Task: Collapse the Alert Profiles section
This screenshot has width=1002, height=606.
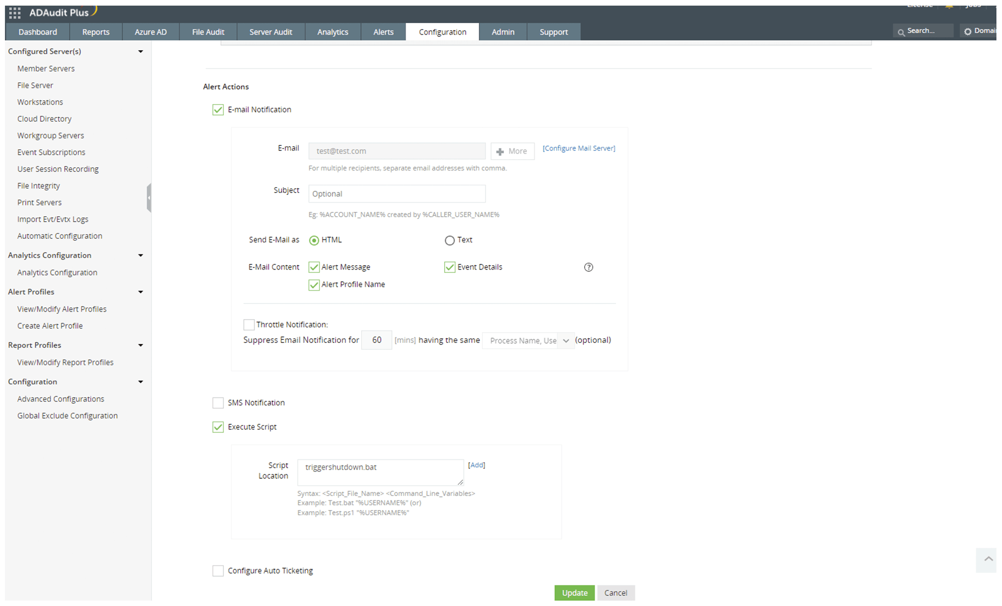Action: [x=141, y=292]
